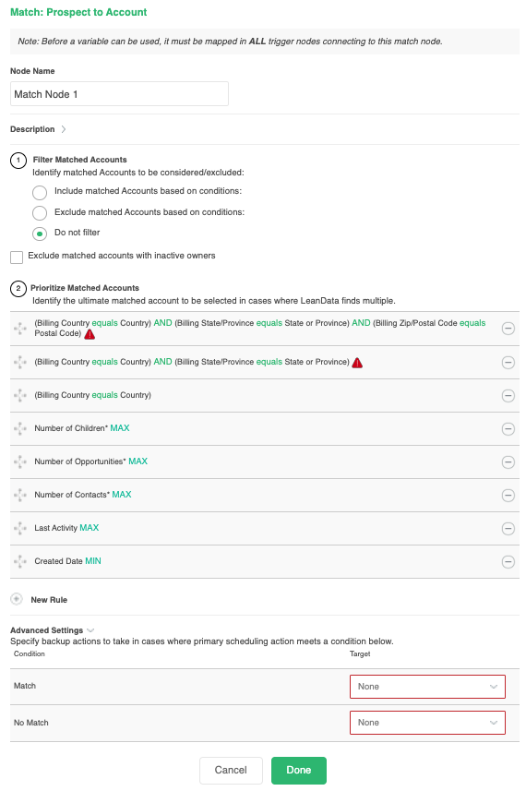Click drag handle for Number of Contacts rule

(20, 495)
